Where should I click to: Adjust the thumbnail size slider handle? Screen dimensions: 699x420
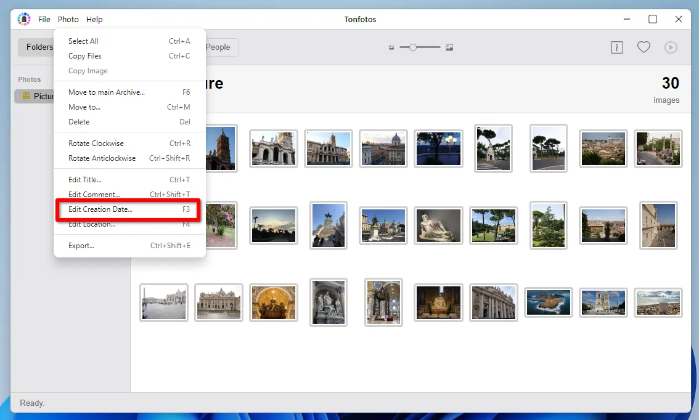click(x=413, y=47)
